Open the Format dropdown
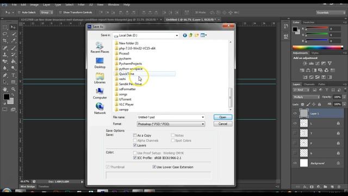 [x=171, y=124]
